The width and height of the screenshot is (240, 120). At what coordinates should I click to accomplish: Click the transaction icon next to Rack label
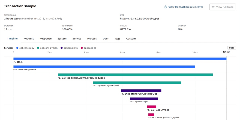[15, 62]
